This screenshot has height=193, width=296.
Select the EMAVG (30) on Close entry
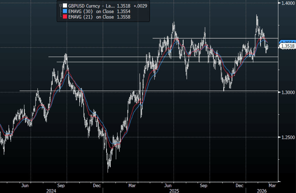[91, 11]
